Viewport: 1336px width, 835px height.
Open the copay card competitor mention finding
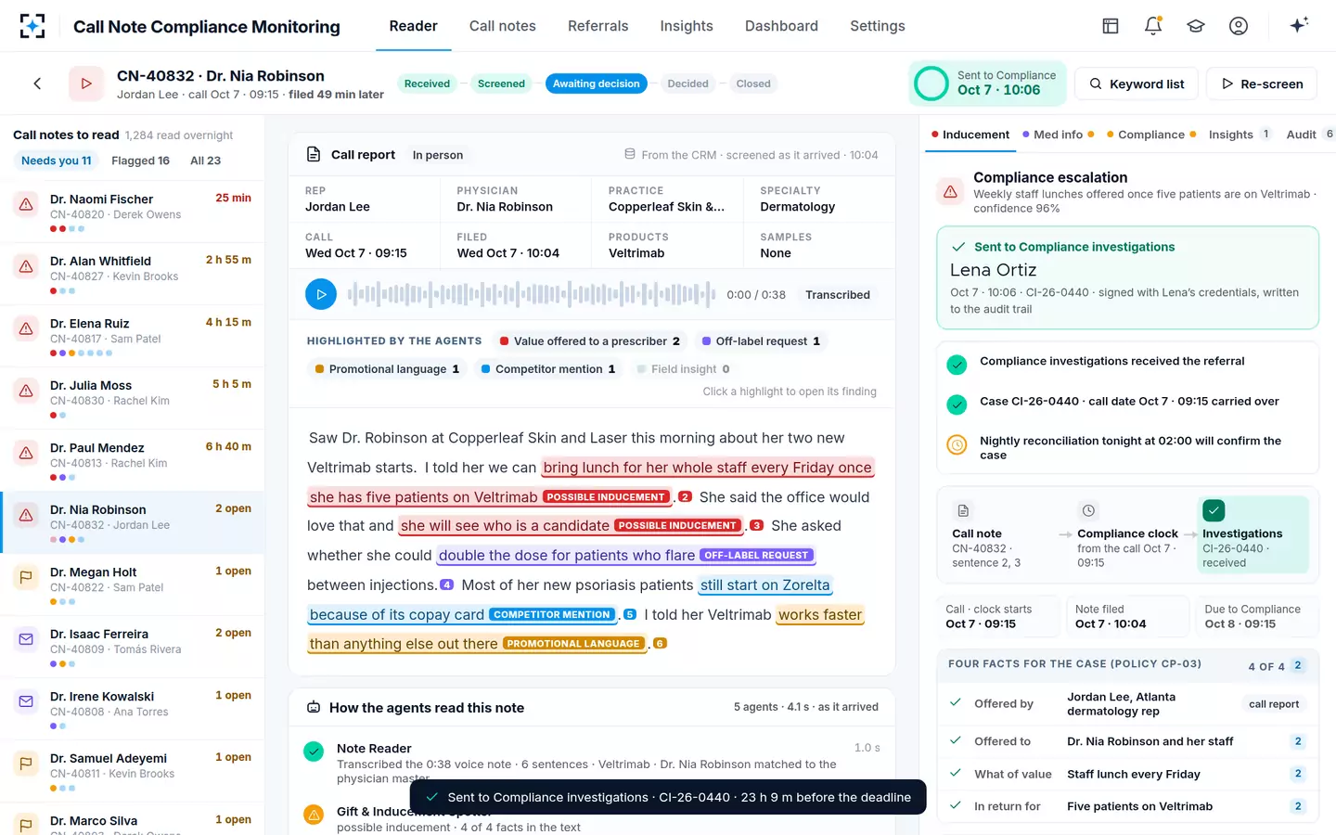[462, 614]
